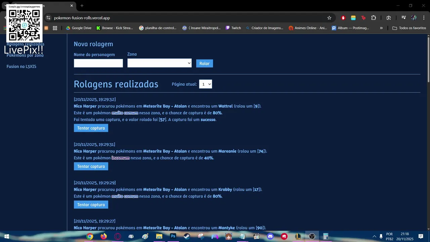Click the Pokémon name Wattrel
Screen dimensions: 430x242
coord(225,106)
